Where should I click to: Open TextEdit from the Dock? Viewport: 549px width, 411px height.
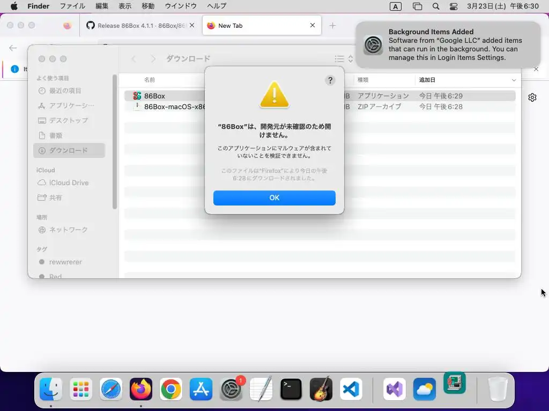click(x=261, y=389)
